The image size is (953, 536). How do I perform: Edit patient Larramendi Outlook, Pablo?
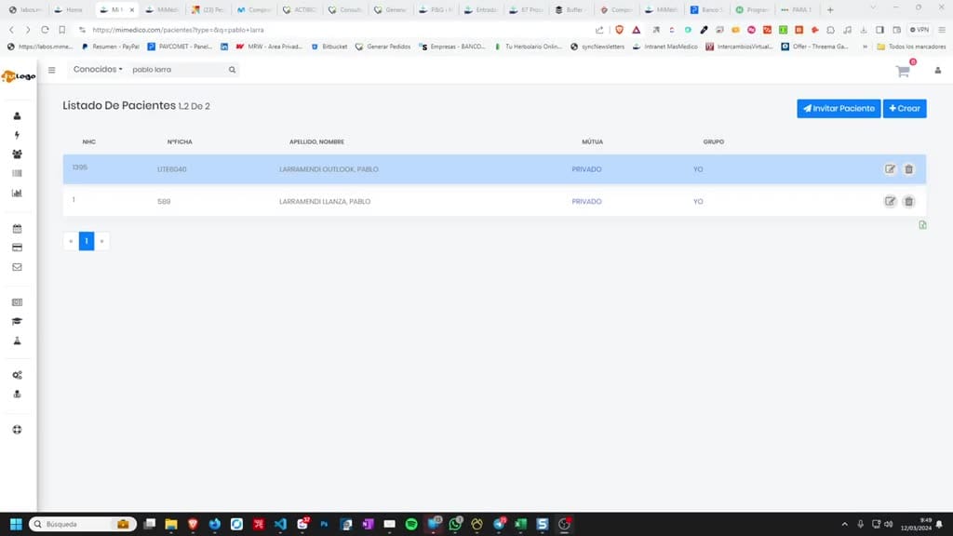click(890, 169)
